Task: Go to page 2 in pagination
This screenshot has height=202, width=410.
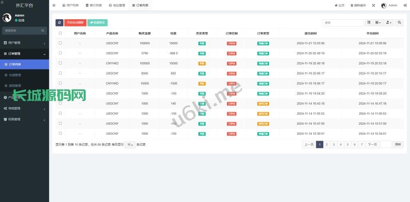Action: click(326, 145)
